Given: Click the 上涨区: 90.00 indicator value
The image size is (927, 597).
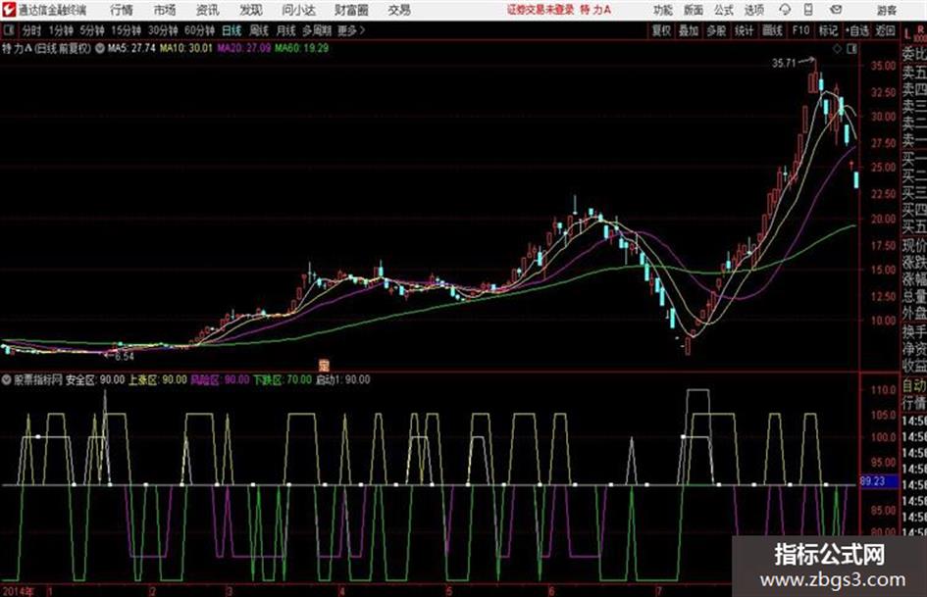Looking at the screenshot, I should point(158,380).
